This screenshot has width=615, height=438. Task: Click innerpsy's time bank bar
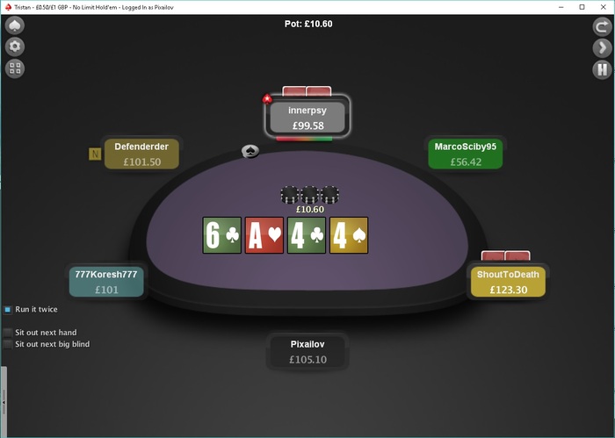point(304,139)
